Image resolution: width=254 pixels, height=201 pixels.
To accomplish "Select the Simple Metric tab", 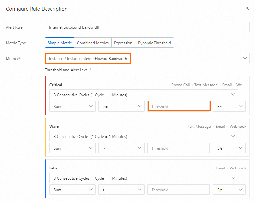I will coord(60,43).
